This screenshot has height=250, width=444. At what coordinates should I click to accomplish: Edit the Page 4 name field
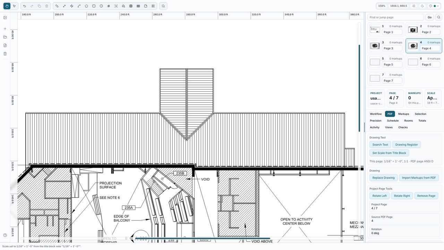point(430,48)
